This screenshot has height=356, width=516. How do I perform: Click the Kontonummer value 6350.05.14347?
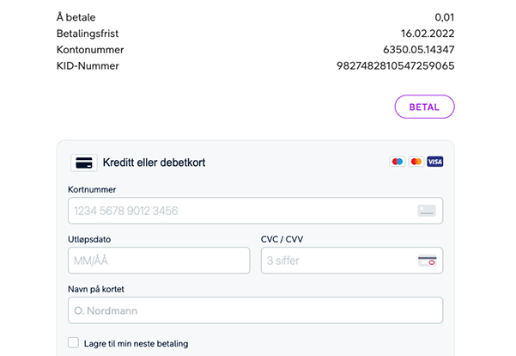click(x=419, y=50)
